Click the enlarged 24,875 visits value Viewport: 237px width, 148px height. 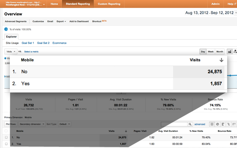tap(215, 72)
